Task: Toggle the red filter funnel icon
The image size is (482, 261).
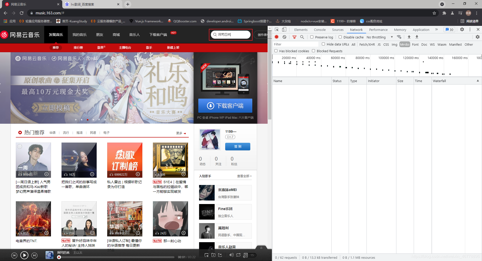Action: pyautogui.click(x=294, y=37)
